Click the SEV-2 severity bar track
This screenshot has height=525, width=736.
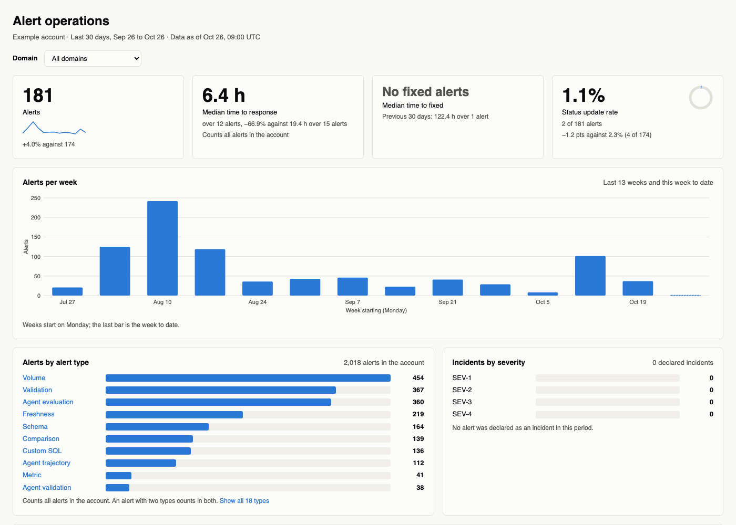coord(607,390)
